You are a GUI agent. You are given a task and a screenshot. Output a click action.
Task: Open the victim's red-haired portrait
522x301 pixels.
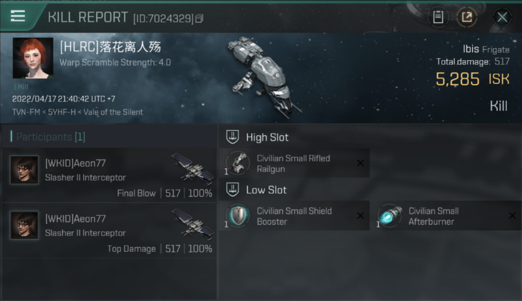pos(33,58)
